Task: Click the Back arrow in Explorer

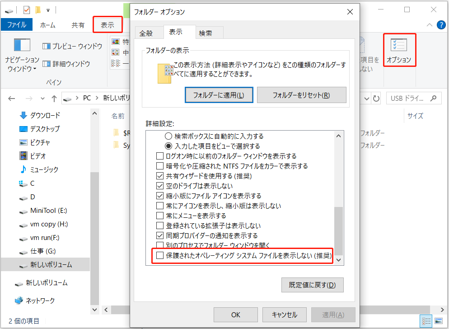Action: point(11,99)
